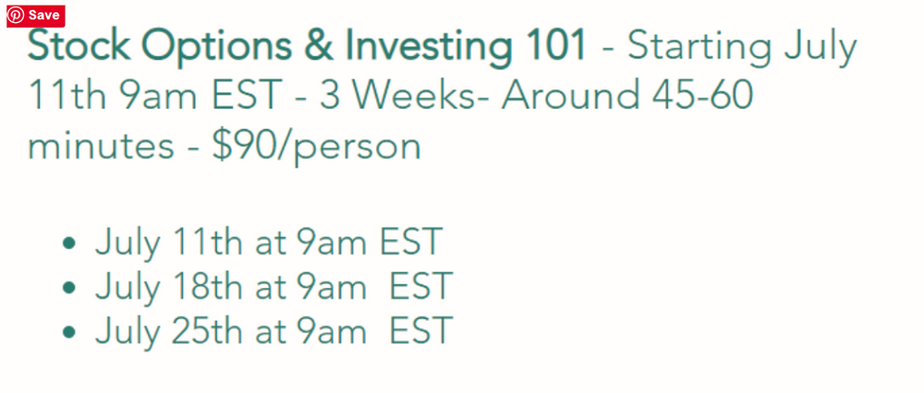The height and width of the screenshot is (393, 924).
Task: Click the bullet dot beside July 25th
Action: point(69,332)
